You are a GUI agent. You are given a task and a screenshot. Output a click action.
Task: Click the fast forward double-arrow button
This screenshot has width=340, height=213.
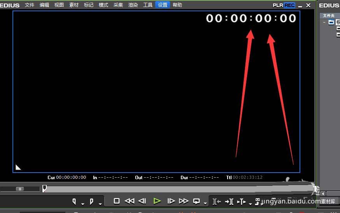click(x=184, y=201)
